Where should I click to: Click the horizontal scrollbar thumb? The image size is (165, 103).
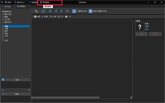tap(66, 98)
